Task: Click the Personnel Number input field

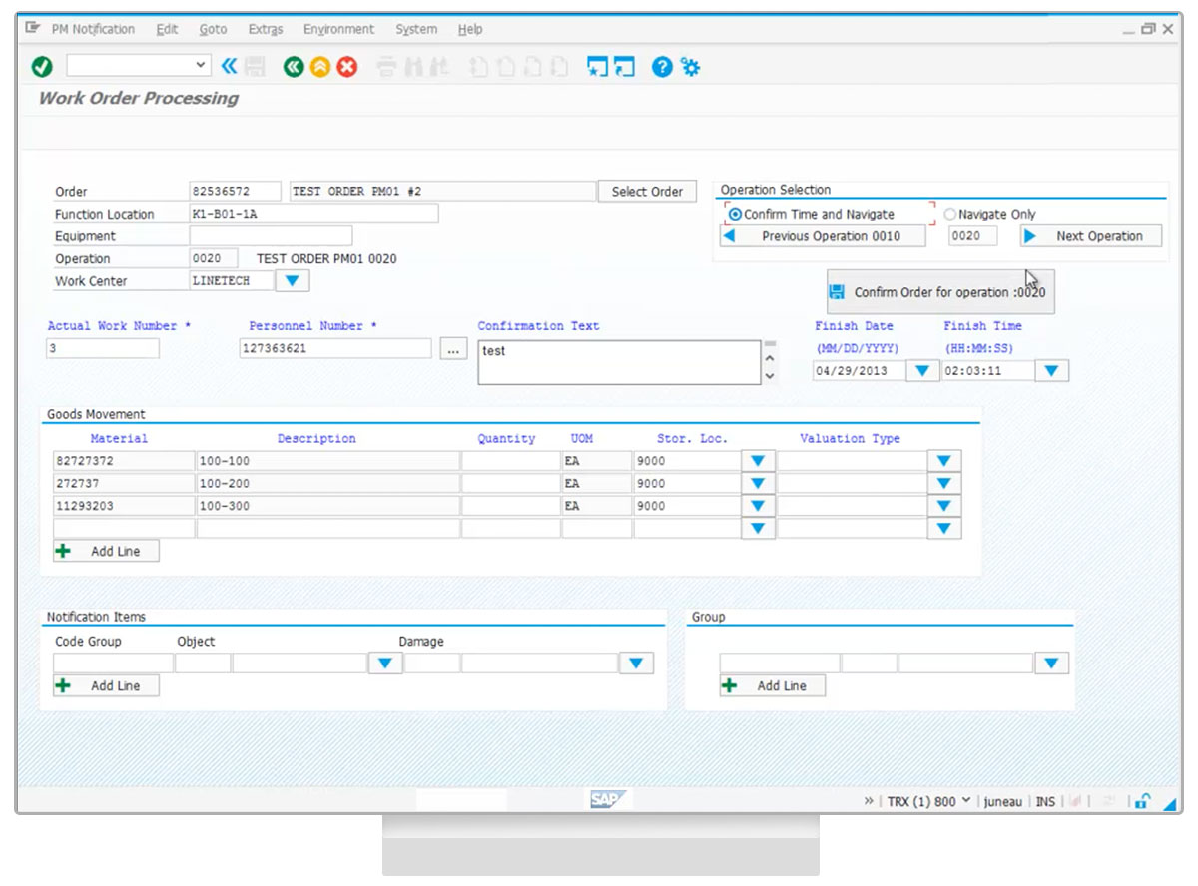Action: click(x=335, y=349)
